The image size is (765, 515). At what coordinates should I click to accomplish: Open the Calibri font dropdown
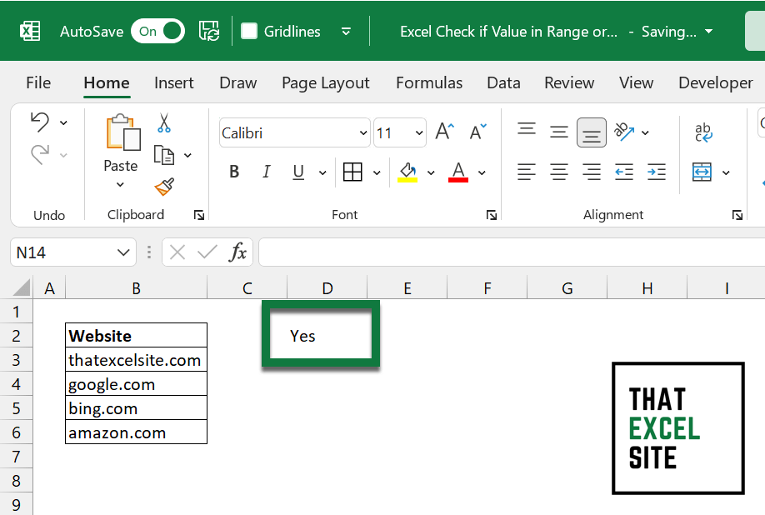(363, 132)
